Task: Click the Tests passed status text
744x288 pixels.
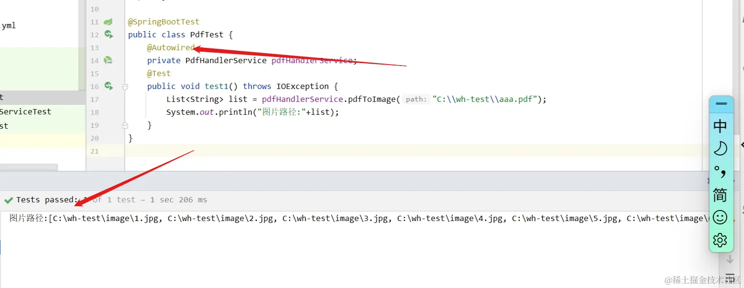Action: click(x=47, y=199)
